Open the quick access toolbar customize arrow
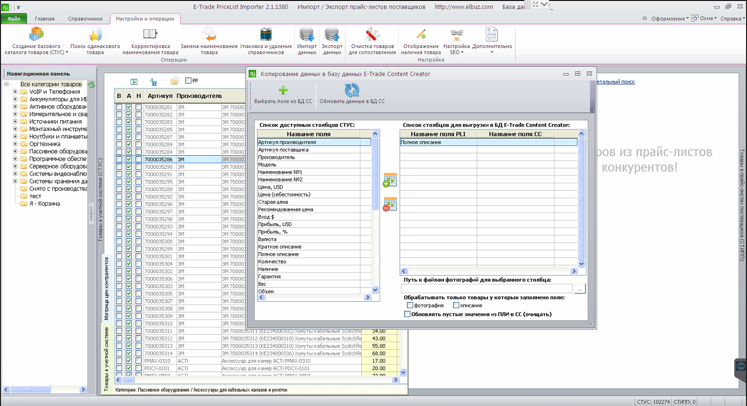The height and width of the screenshot is (406, 747). coord(18,7)
